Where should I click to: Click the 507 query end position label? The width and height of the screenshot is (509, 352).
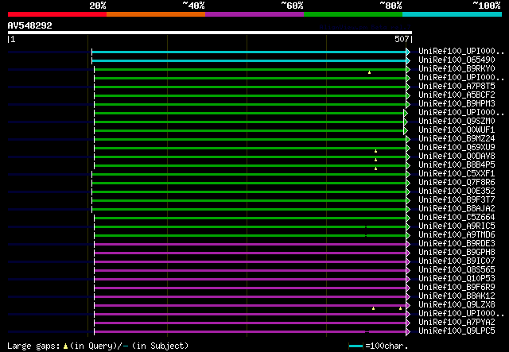[402, 39]
